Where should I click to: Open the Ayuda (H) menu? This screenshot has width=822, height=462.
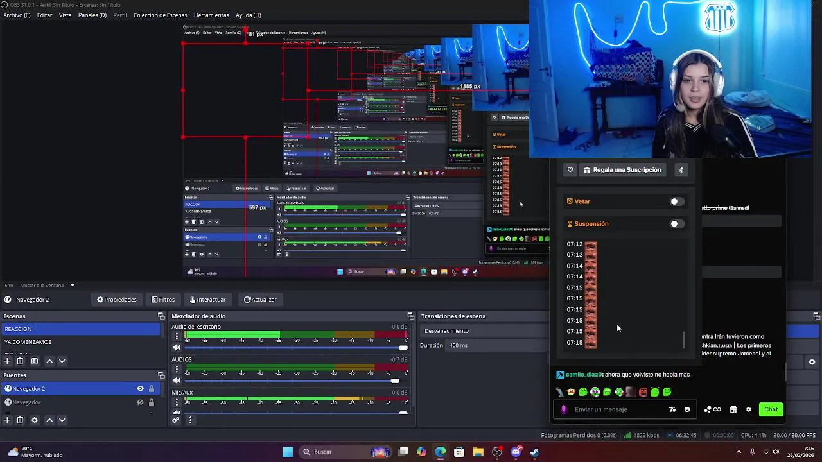click(249, 15)
